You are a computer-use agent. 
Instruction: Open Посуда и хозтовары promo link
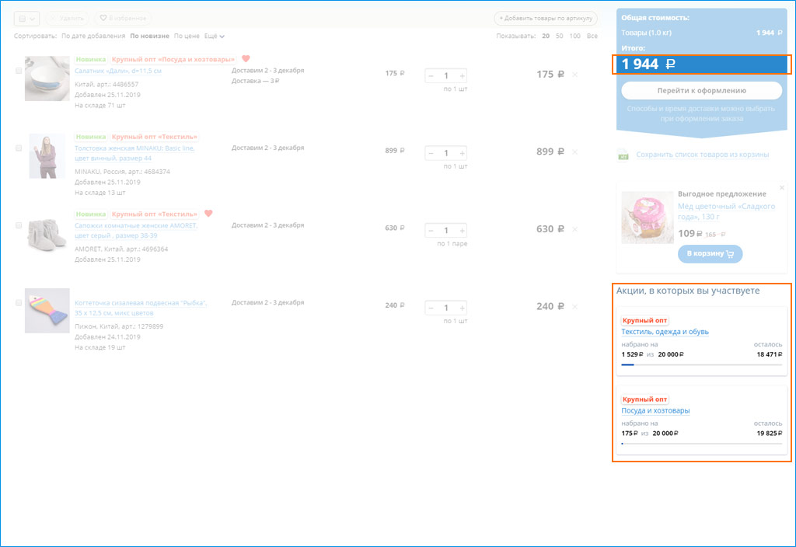click(x=655, y=410)
